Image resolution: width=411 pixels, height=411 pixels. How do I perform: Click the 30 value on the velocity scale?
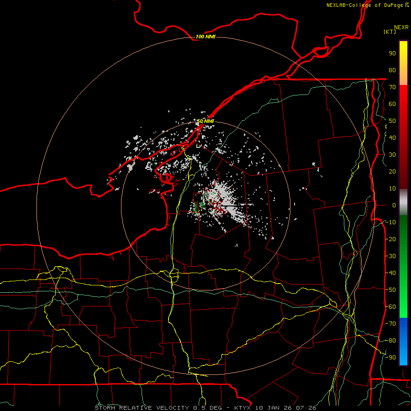click(392, 155)
